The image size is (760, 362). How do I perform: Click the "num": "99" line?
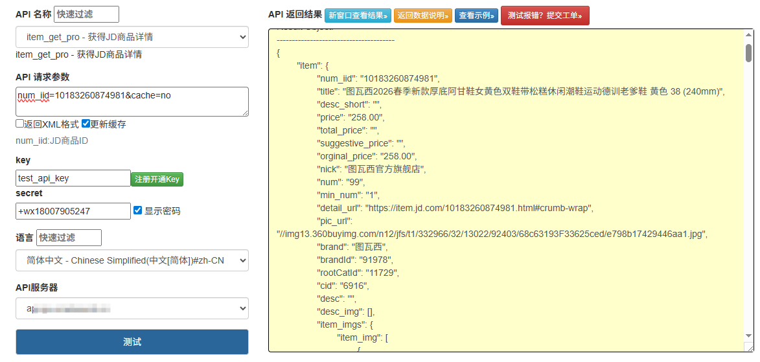coord(341,182)
